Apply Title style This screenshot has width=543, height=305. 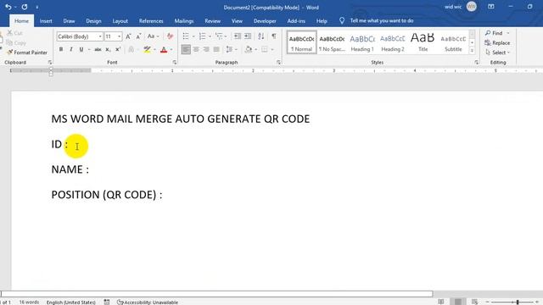(423, 43)
